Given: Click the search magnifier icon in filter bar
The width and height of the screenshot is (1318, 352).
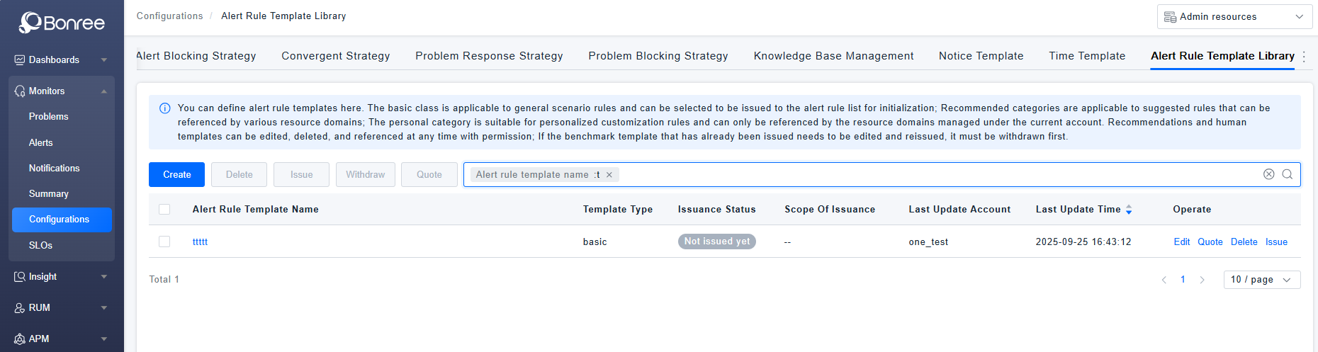Looking at the screenshot, I should coord(1288,174).
